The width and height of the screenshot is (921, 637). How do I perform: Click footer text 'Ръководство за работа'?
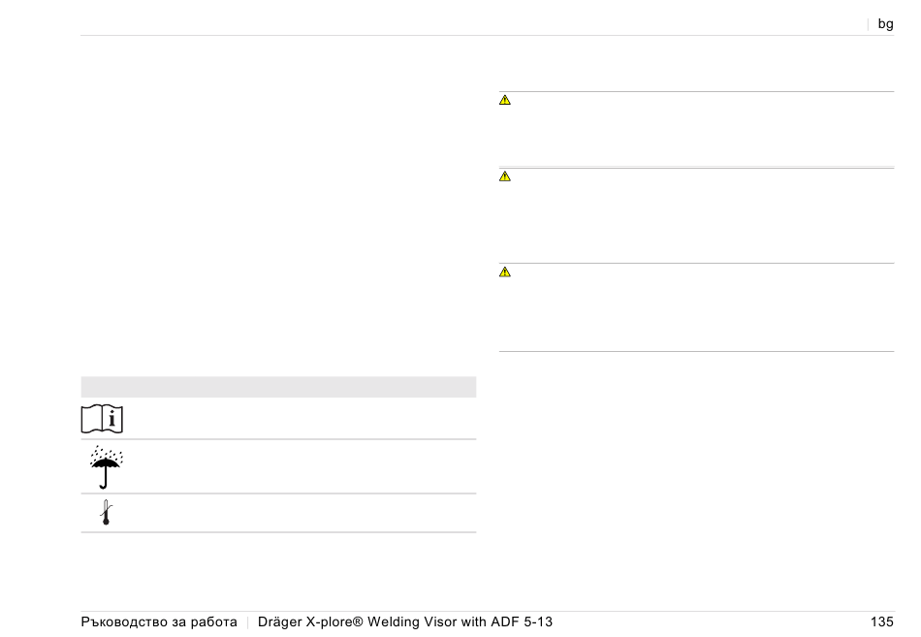[159, 621]
